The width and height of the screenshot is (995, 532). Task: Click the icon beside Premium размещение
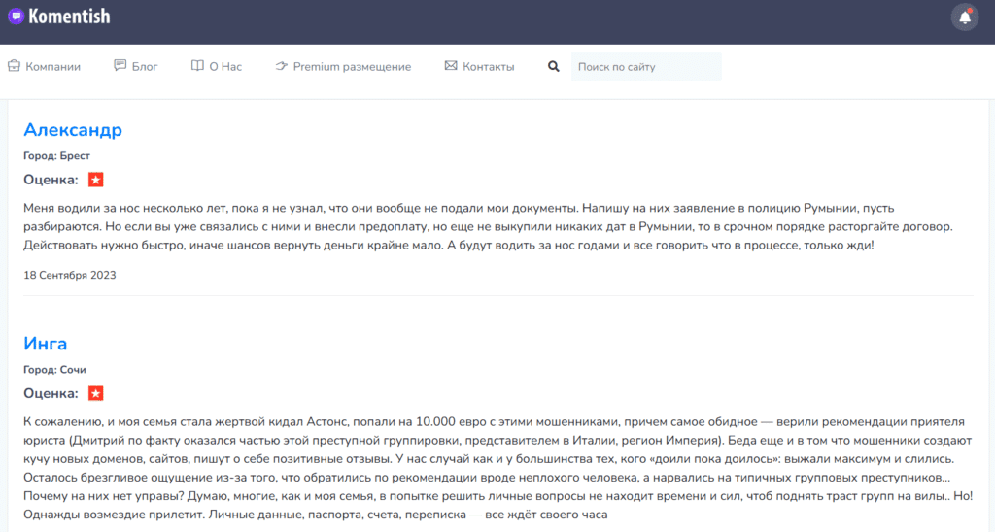tap(282, 66)
